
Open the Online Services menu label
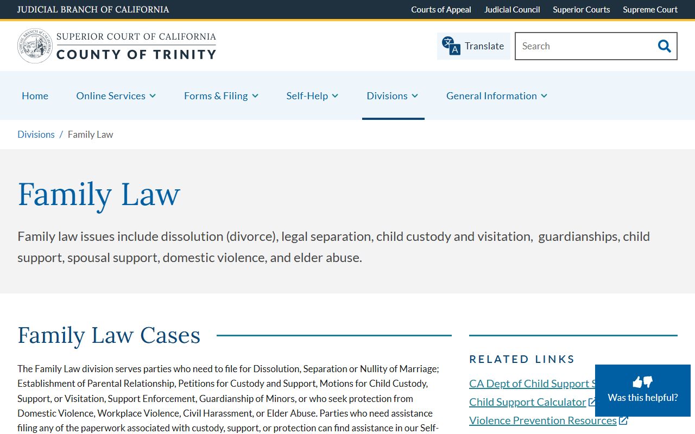click(x=111, y=95)
